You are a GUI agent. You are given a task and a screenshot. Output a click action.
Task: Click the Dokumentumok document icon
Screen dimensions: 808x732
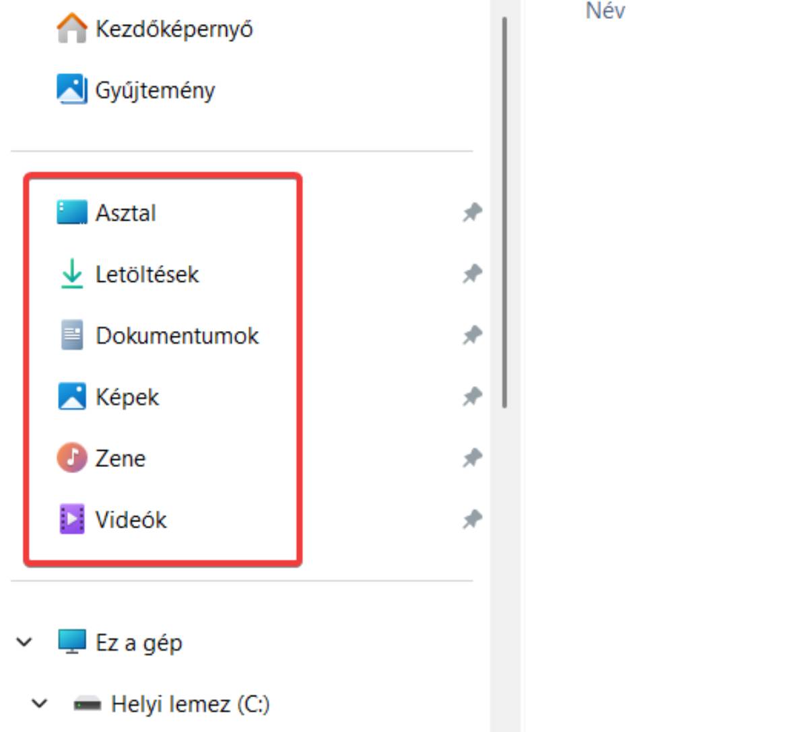[71, 335]
